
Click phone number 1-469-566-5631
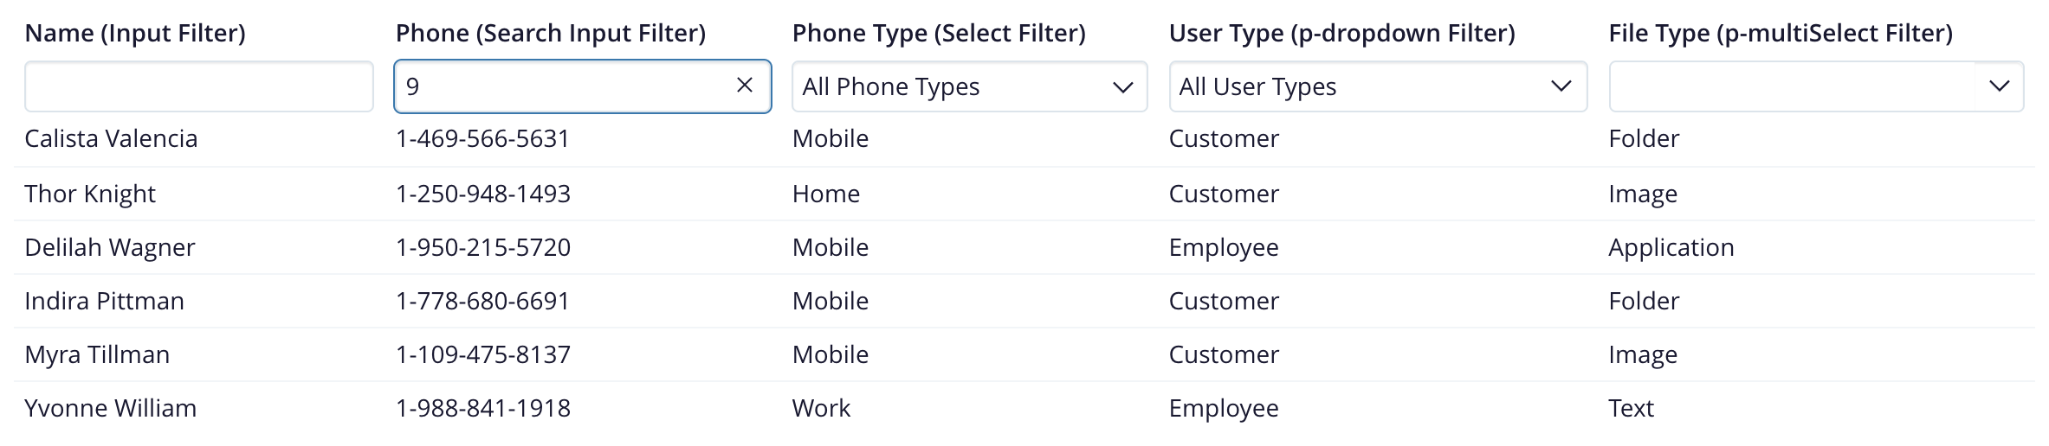[482, 139]
